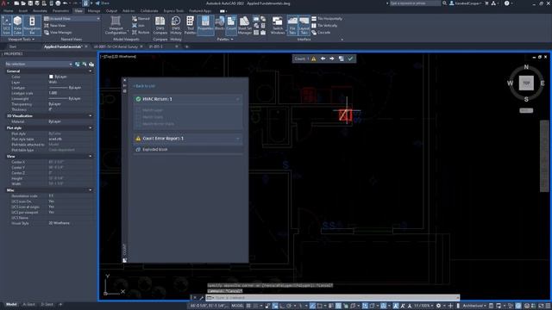Confirm count with green checkmark
The height and width of the screenshot is (310, 552).
350,59
